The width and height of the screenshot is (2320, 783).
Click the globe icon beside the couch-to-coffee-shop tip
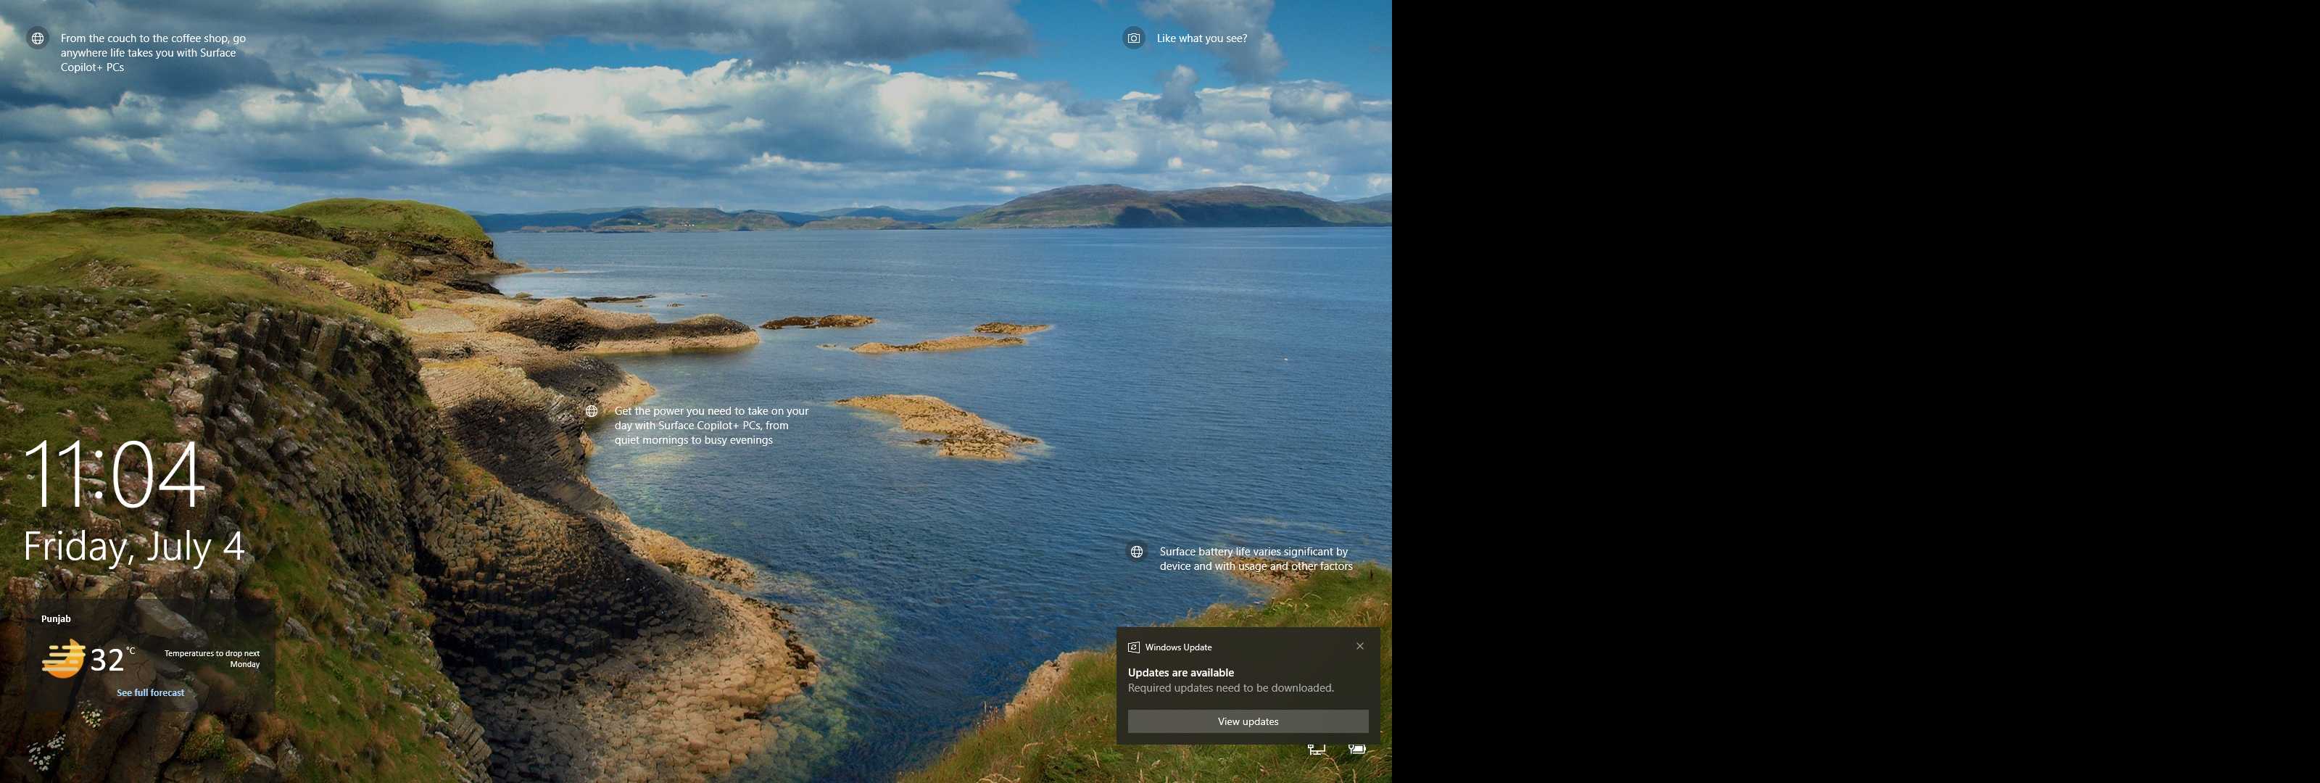pos(38,38)
